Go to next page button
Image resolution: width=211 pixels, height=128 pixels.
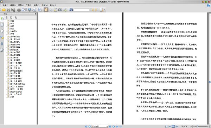pyautogui.click(x=110, y=126)
